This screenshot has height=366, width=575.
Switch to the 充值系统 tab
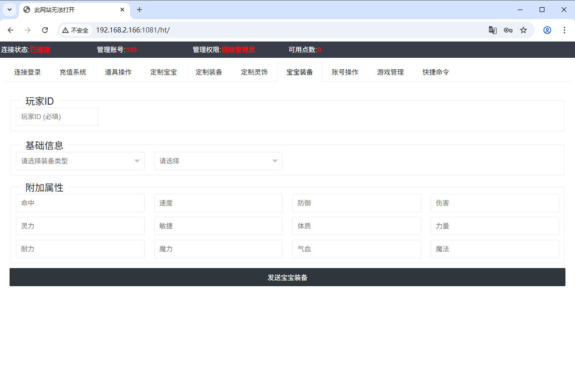coord(73,72)
